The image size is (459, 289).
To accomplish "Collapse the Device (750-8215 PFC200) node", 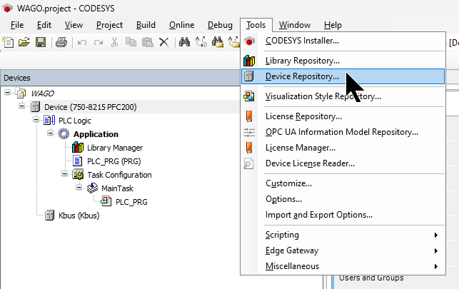I will [21, 106].
